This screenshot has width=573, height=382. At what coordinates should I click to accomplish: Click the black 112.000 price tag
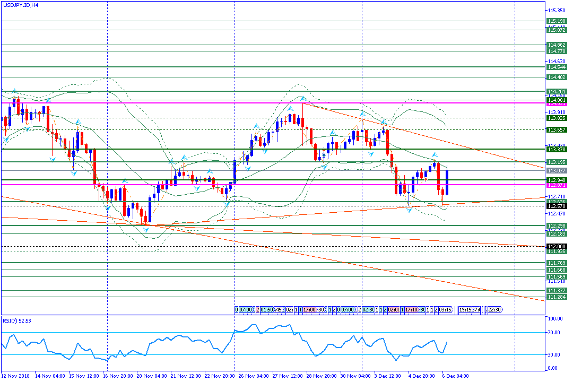point(557,246)
